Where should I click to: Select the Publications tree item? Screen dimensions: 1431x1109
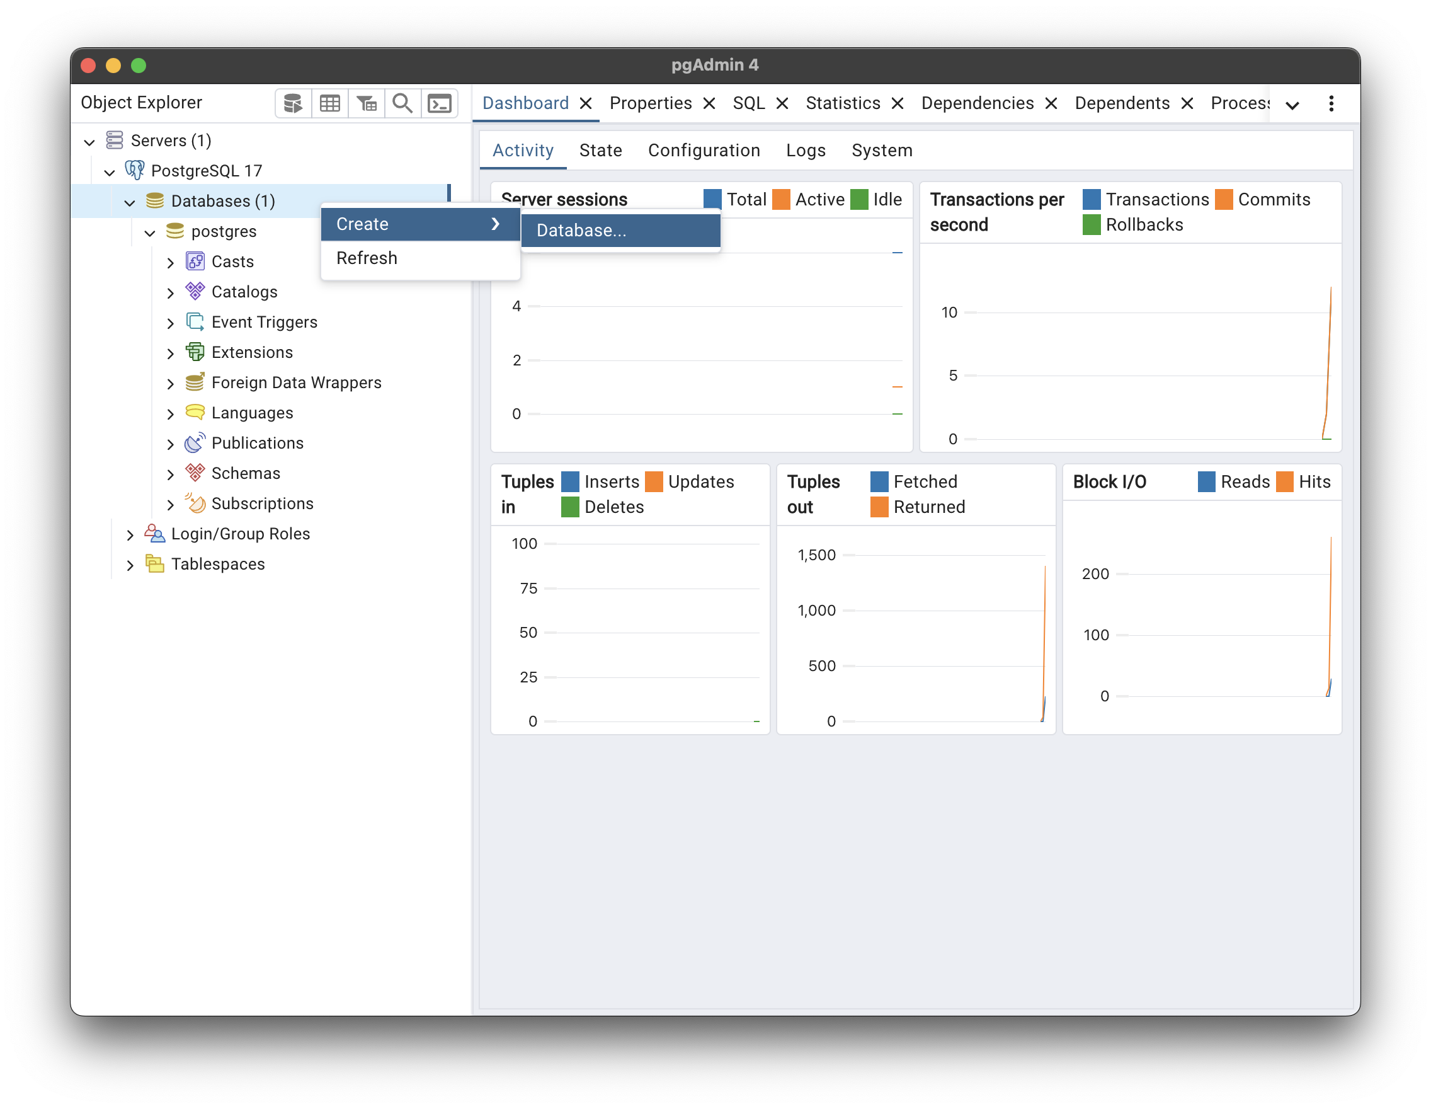(x=258, y=443)
